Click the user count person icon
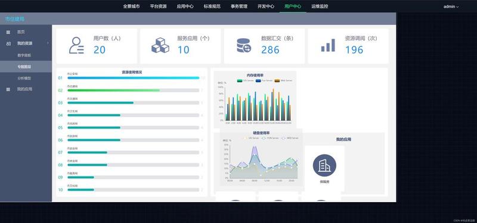Screen dimensions: 477x223 tap(76, 46)
